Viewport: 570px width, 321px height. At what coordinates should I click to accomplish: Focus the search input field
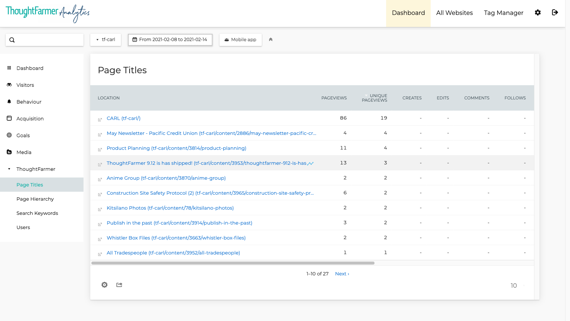coord(45,40)
